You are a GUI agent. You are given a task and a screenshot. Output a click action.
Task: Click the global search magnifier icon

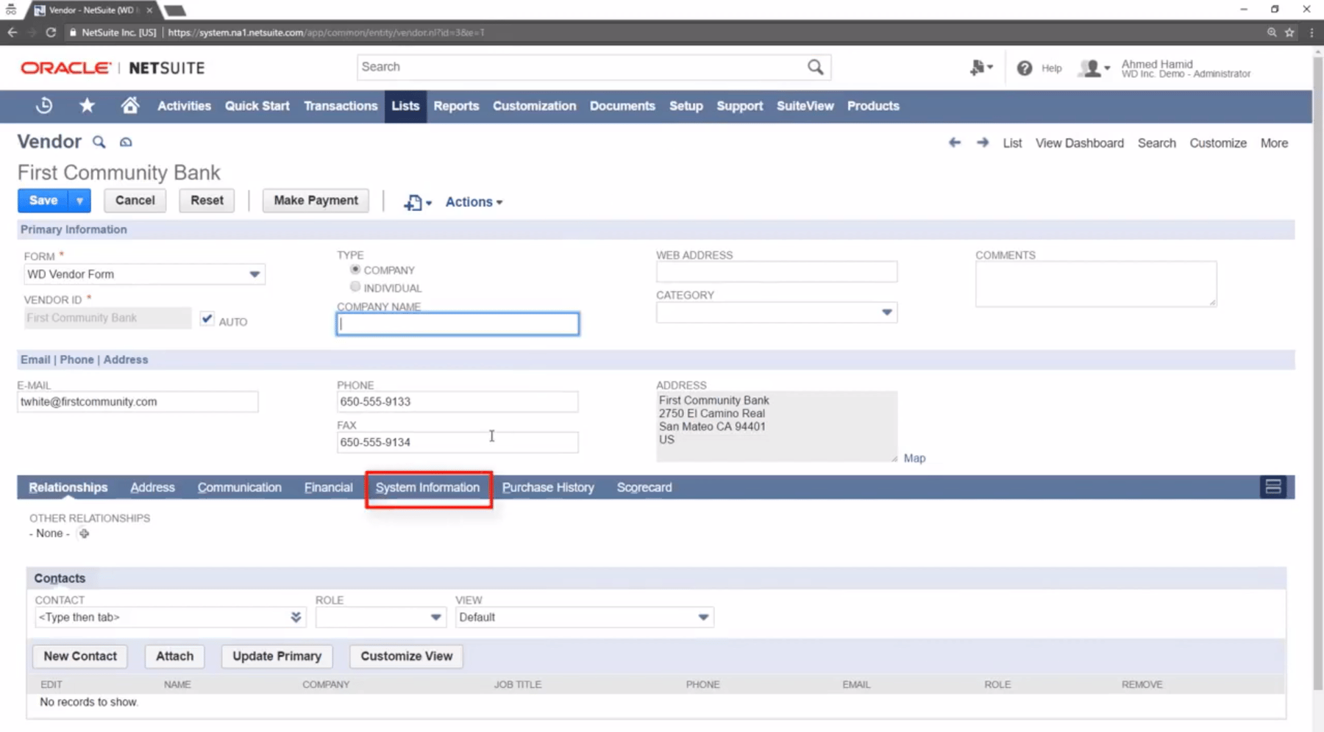(815, 67)
